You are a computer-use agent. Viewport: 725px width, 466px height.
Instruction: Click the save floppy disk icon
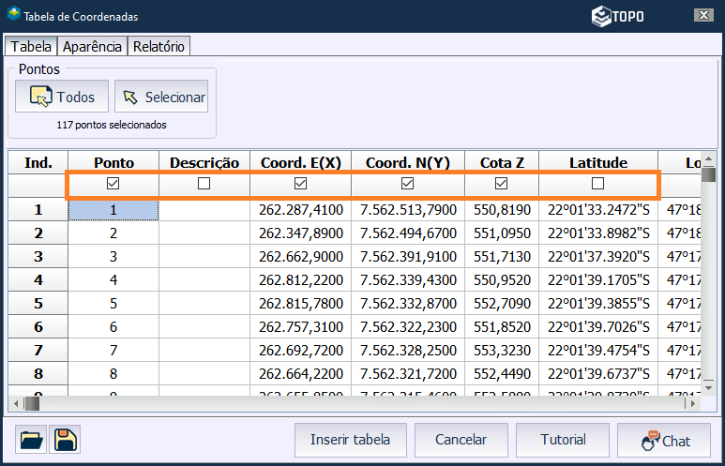point(67,440)
